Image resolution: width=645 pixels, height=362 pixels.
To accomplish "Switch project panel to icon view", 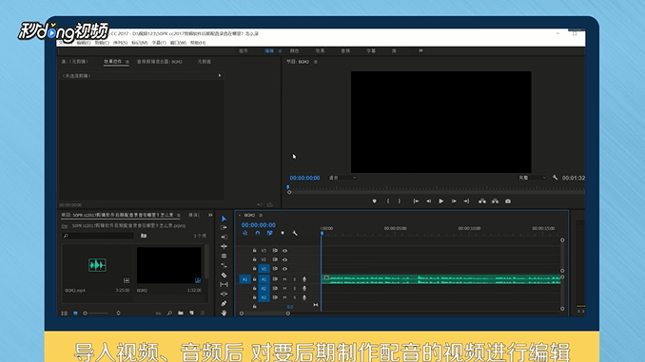I will [x=75, y=314].
